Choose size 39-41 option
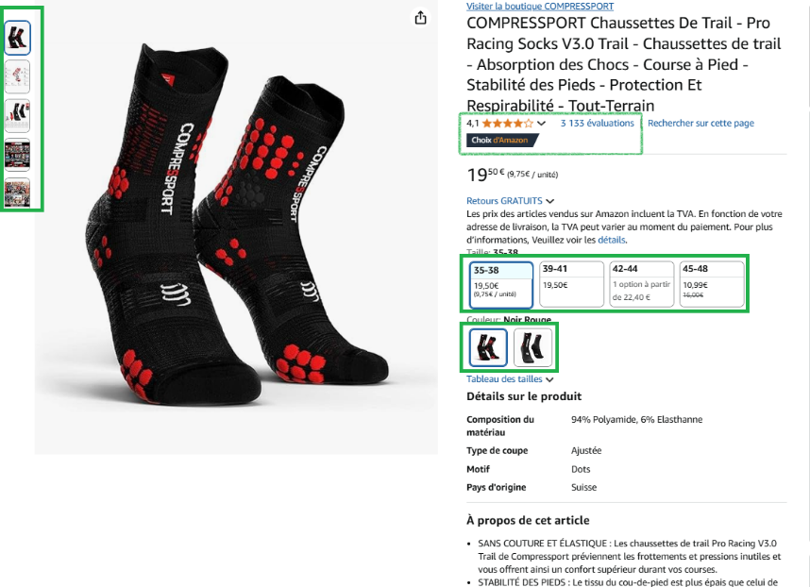Screen dimensions: 810x587 pyautogui.click(x=571, y=284)
